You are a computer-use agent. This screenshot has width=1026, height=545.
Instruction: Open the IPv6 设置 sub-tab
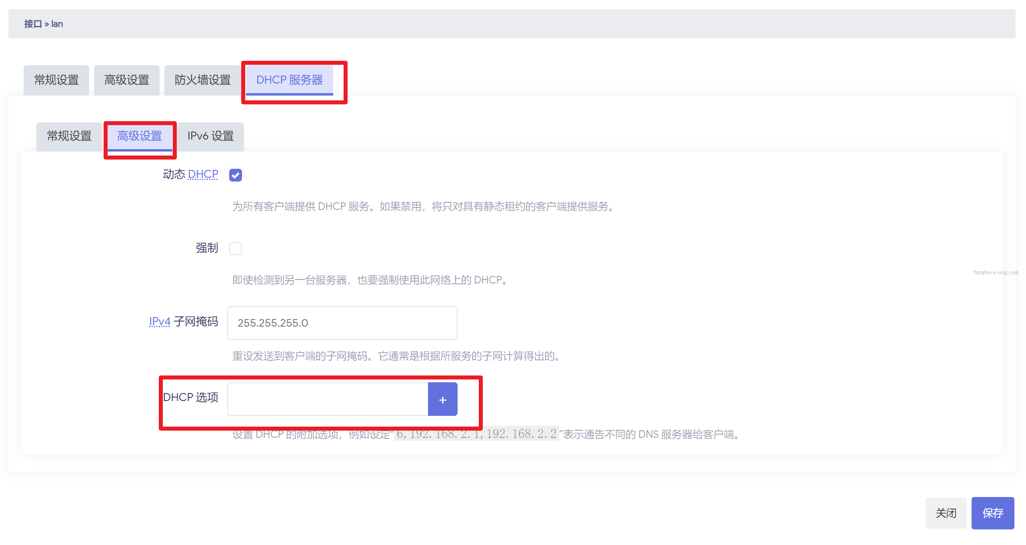(x=210, y=136)
